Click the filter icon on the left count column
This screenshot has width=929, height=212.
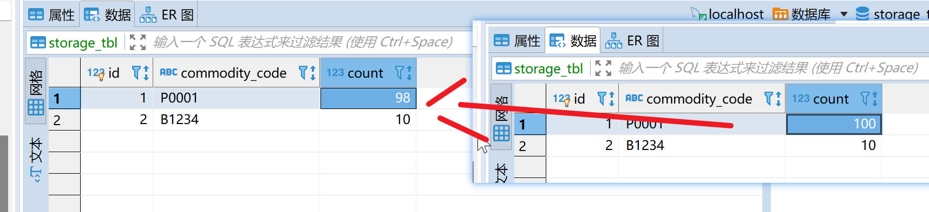[400, 73]
